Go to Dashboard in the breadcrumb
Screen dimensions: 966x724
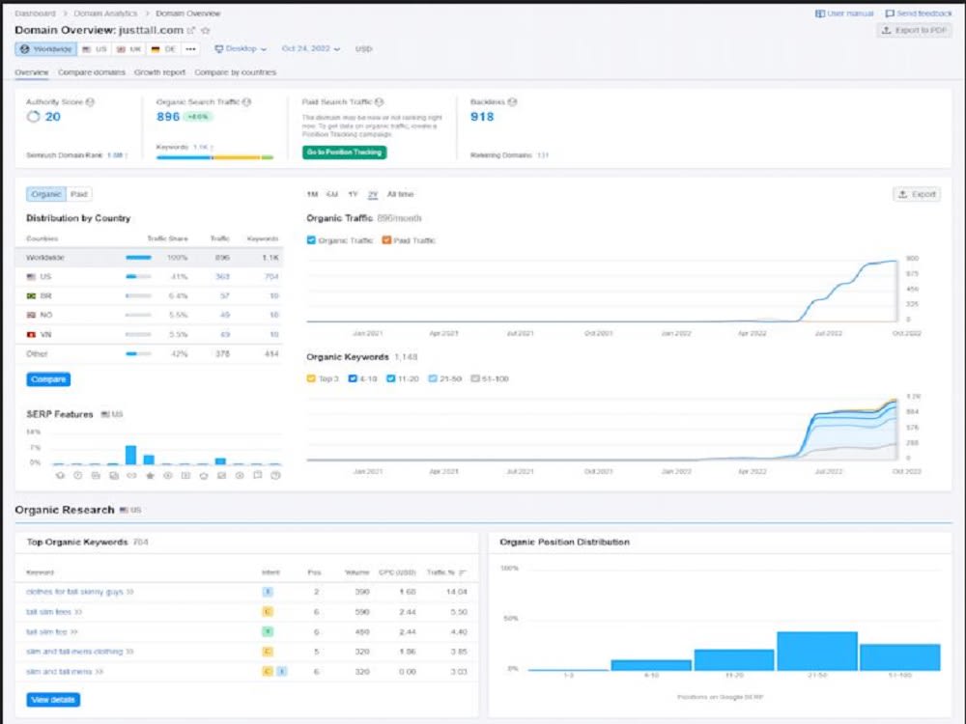click(x=35, y=14)
